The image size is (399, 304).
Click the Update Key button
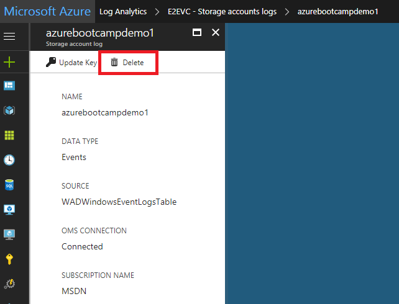[71, 62]
